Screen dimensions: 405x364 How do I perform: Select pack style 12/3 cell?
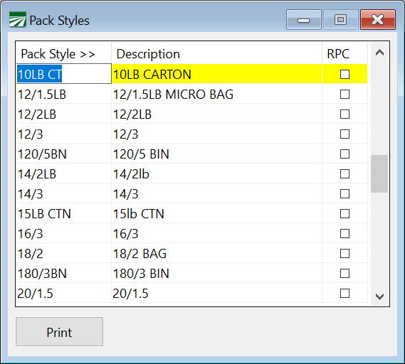pyautogui.click(x=64, y=134)
